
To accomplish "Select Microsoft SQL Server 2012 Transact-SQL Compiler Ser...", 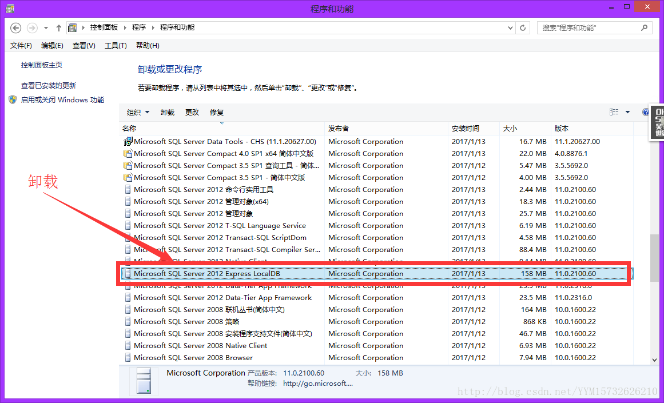I will coord(376,250).
